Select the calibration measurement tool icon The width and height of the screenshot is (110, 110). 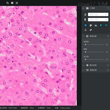point(86,30)
